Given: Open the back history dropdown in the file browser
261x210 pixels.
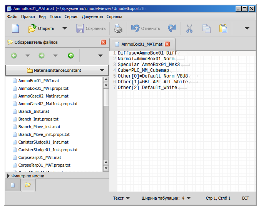Looking at the screenshot, I should [28, 55].
